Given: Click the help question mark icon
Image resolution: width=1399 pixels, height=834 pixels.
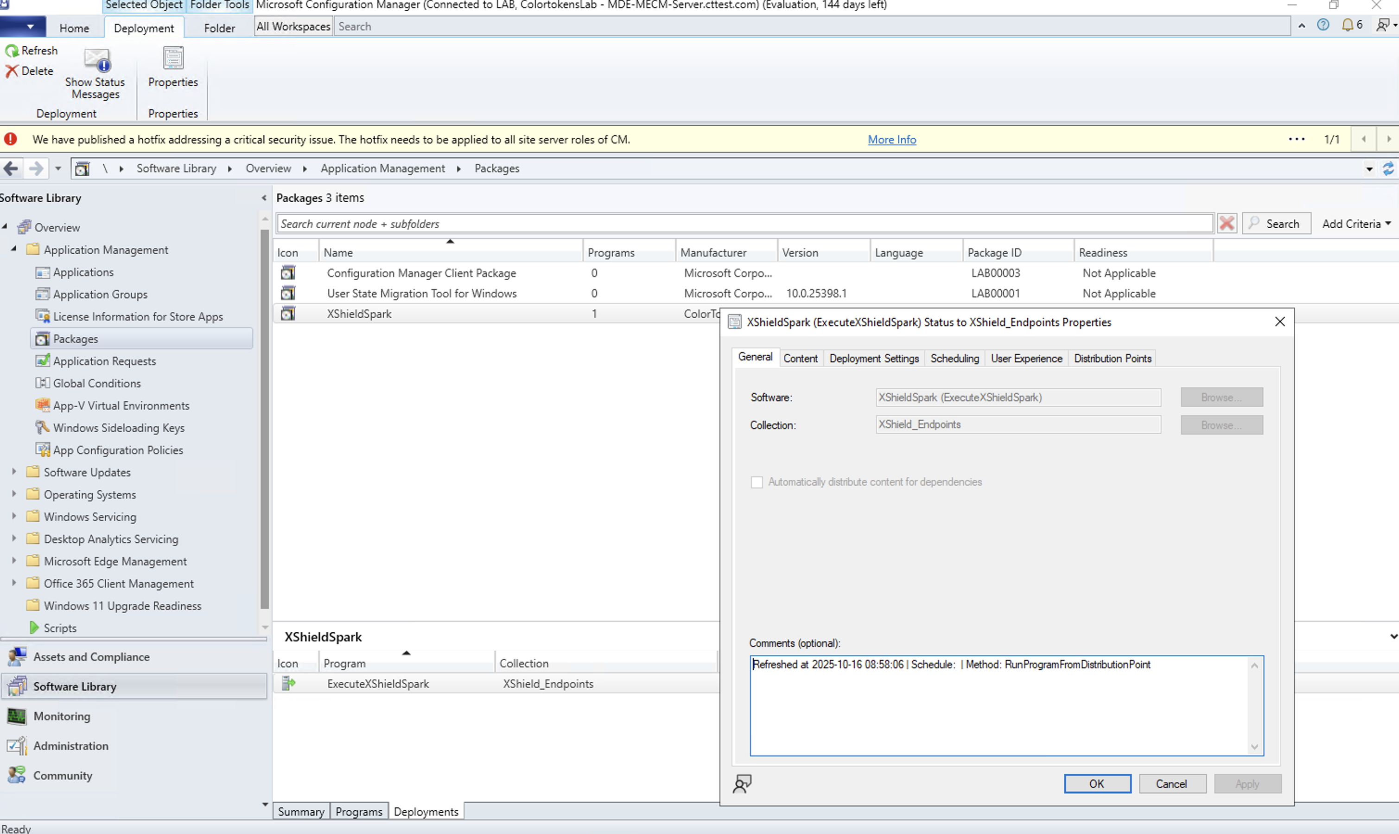Looking at the screenshot, I should coord(1323,26).
